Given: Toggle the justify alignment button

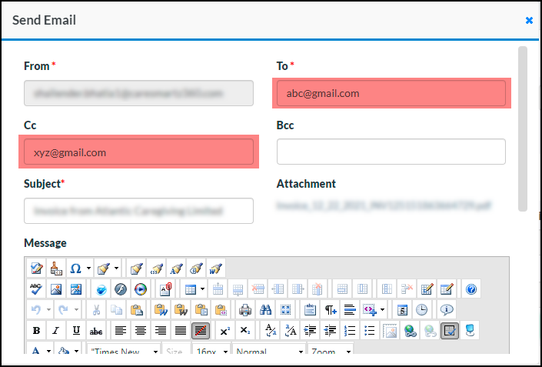Looking at the screenshot, I should coord(180,331).
